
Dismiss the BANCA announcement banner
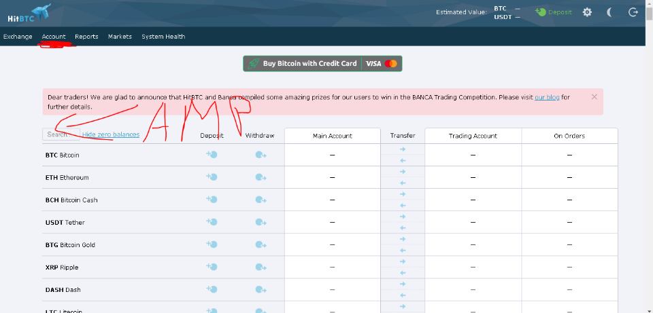(594, 97)
